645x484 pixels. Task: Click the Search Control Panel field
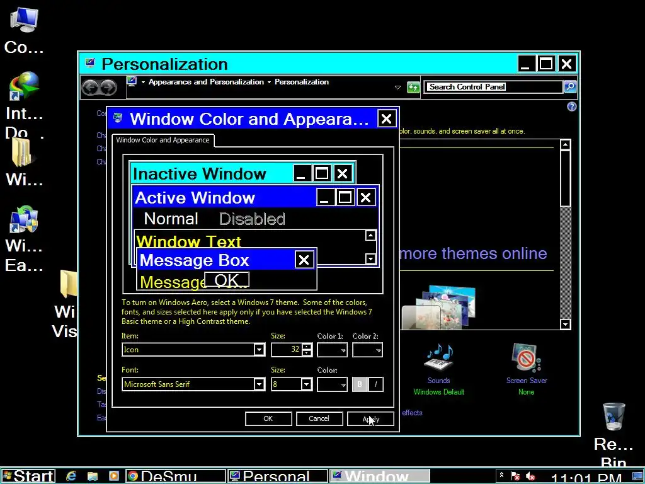pyautogui.click(x=494, y=87)
